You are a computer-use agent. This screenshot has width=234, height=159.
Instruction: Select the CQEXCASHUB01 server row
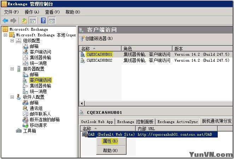click(x=156, y=54)
